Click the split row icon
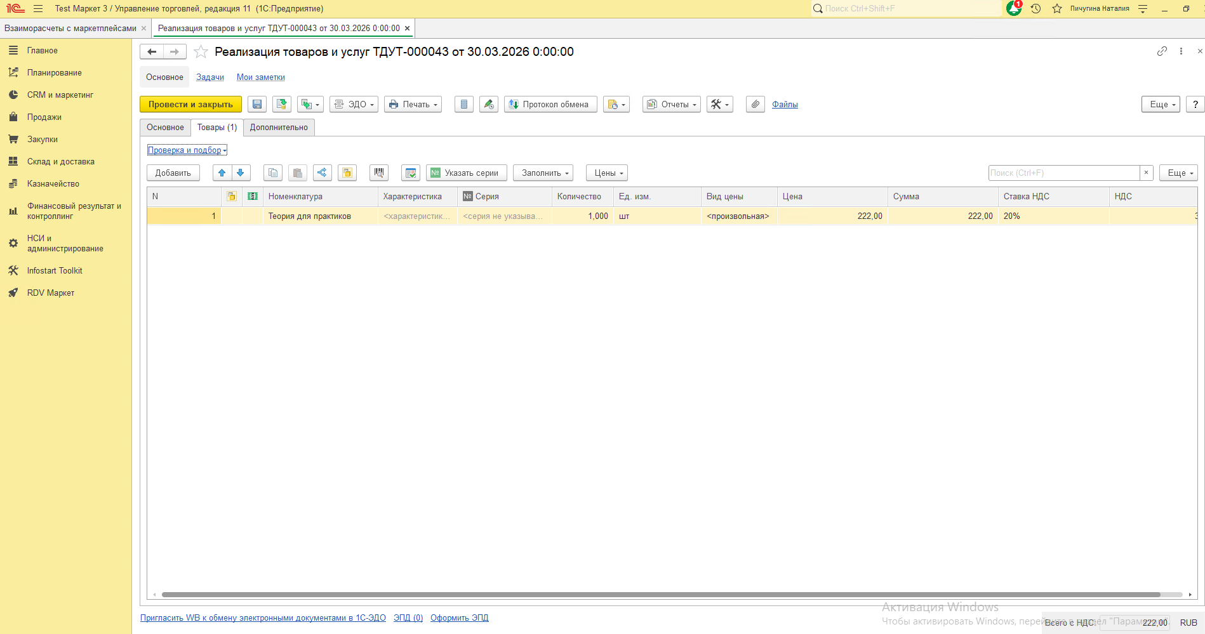This screenshot has width=1205, height=634. [323, 173]
